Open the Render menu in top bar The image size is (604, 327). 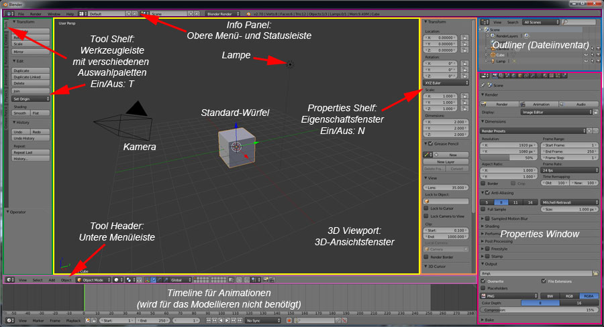coord(36,13)
